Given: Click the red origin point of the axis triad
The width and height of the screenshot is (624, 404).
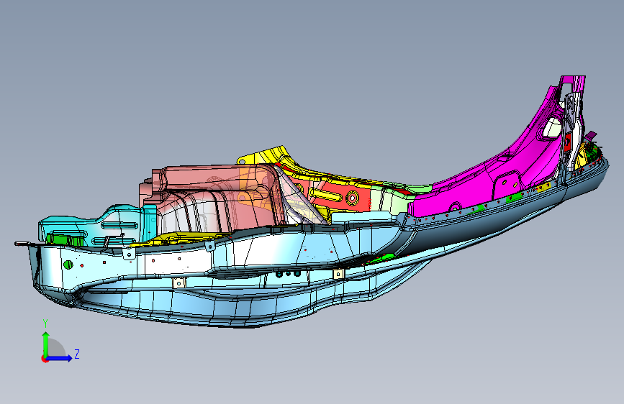Looking at the screenshot, I should (x=44, y=359).
